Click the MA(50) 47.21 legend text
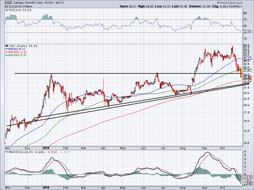The height and width of the screenshot is (190, 254). pos(17,49)
